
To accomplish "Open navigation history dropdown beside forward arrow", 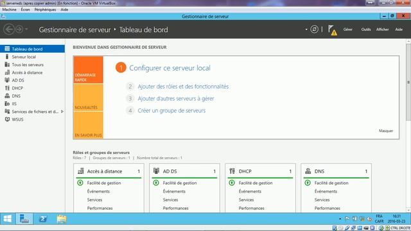I will coord(26,30).
